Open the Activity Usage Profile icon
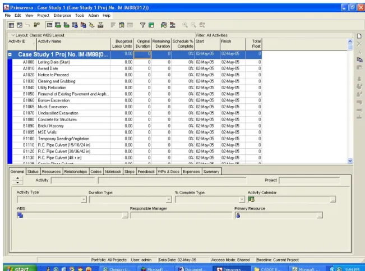Viewport: 365px width, 271px height. pos(66,25)
